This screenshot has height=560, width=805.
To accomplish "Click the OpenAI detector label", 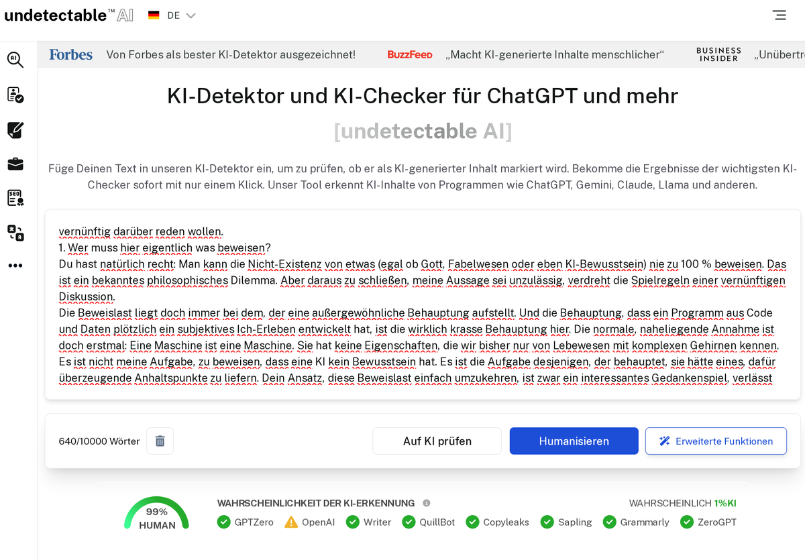I will [x=318, y=522].
